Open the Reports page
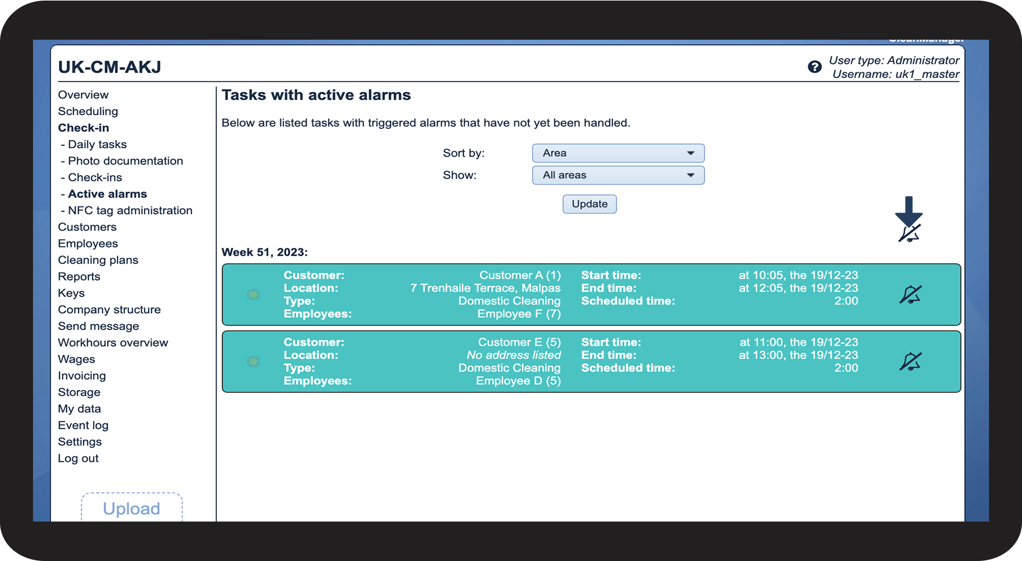This screenshot has width=1022, height=561. (79, 277)
